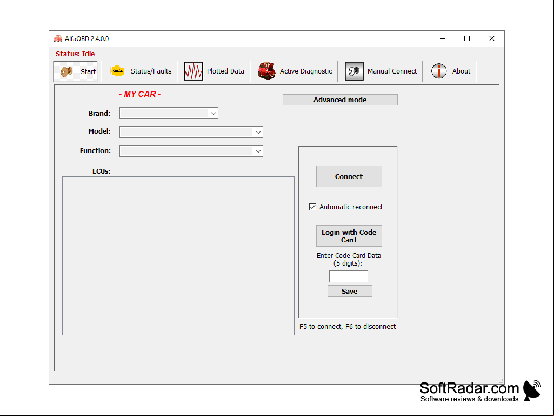Click the yellow CHECK engine icon

click(117, 71)
